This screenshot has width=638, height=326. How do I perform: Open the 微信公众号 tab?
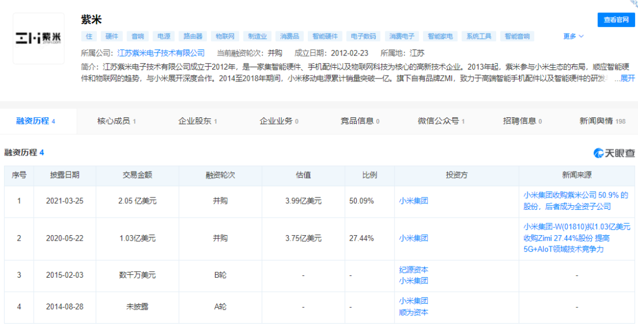coord(441,121)
